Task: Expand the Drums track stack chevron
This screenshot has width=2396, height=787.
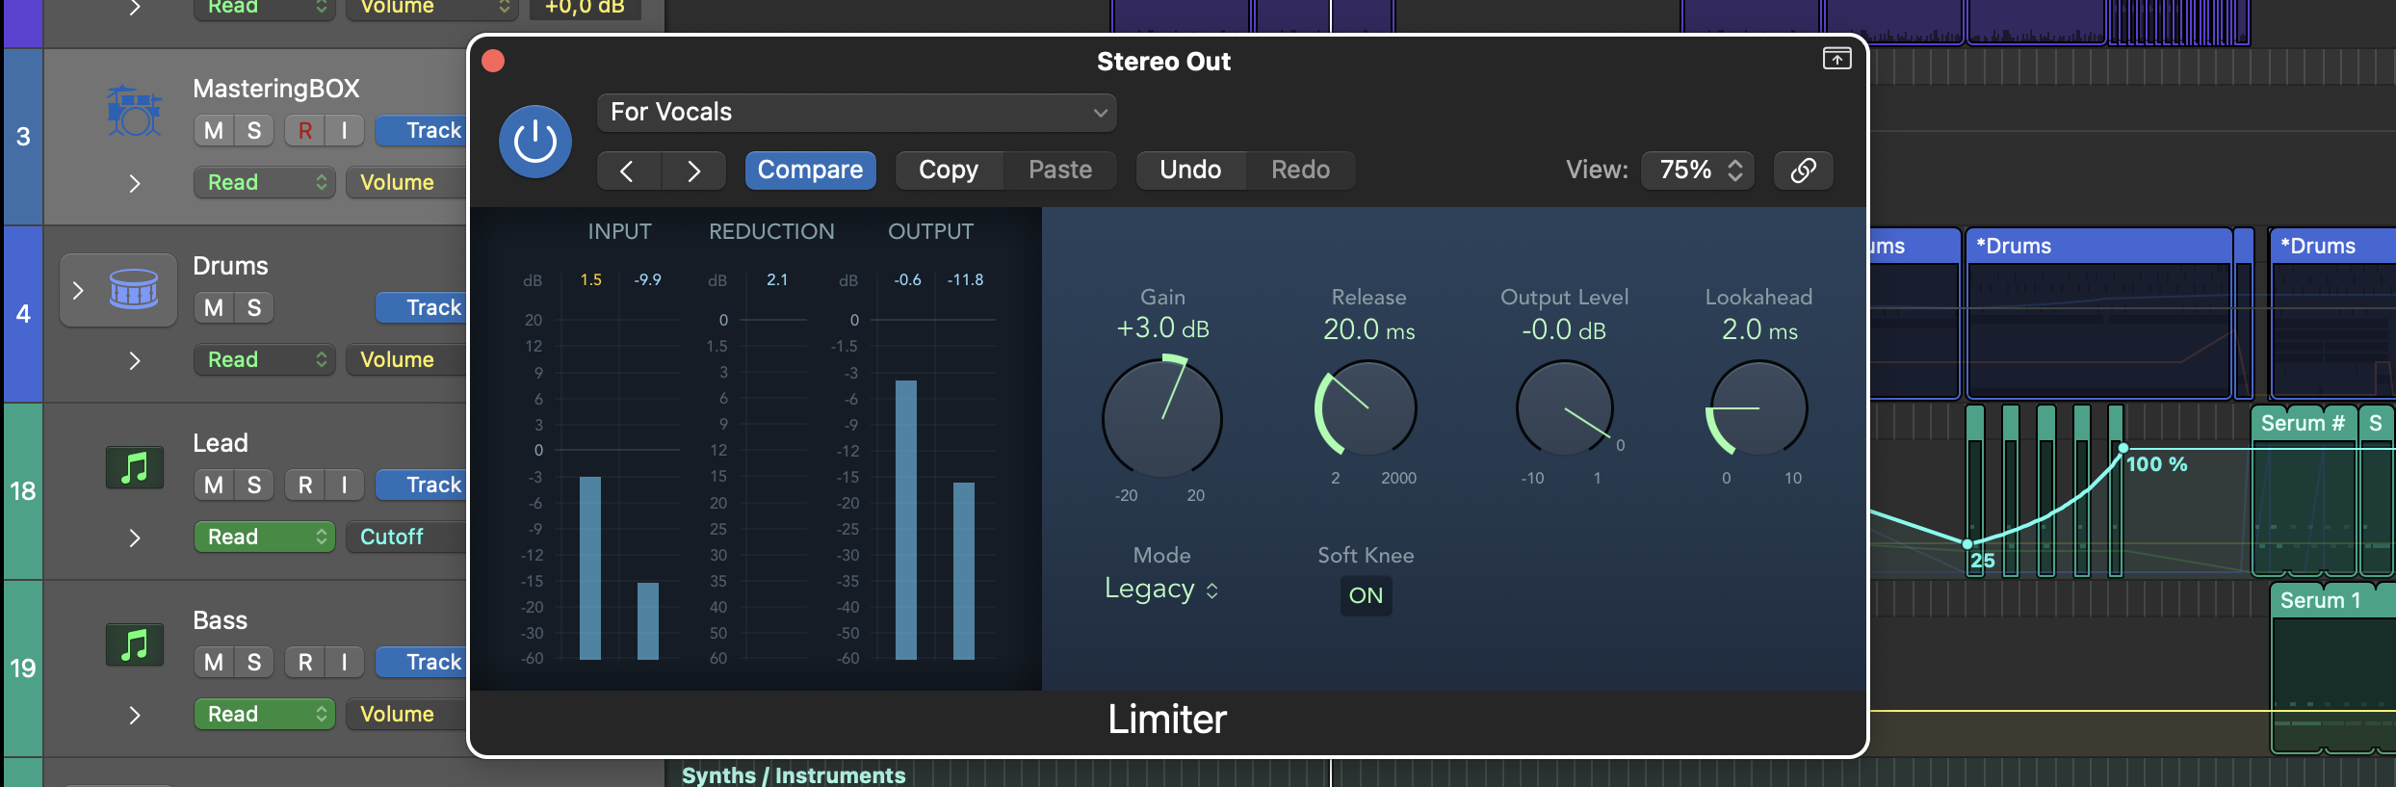Action: coord(78,290)
